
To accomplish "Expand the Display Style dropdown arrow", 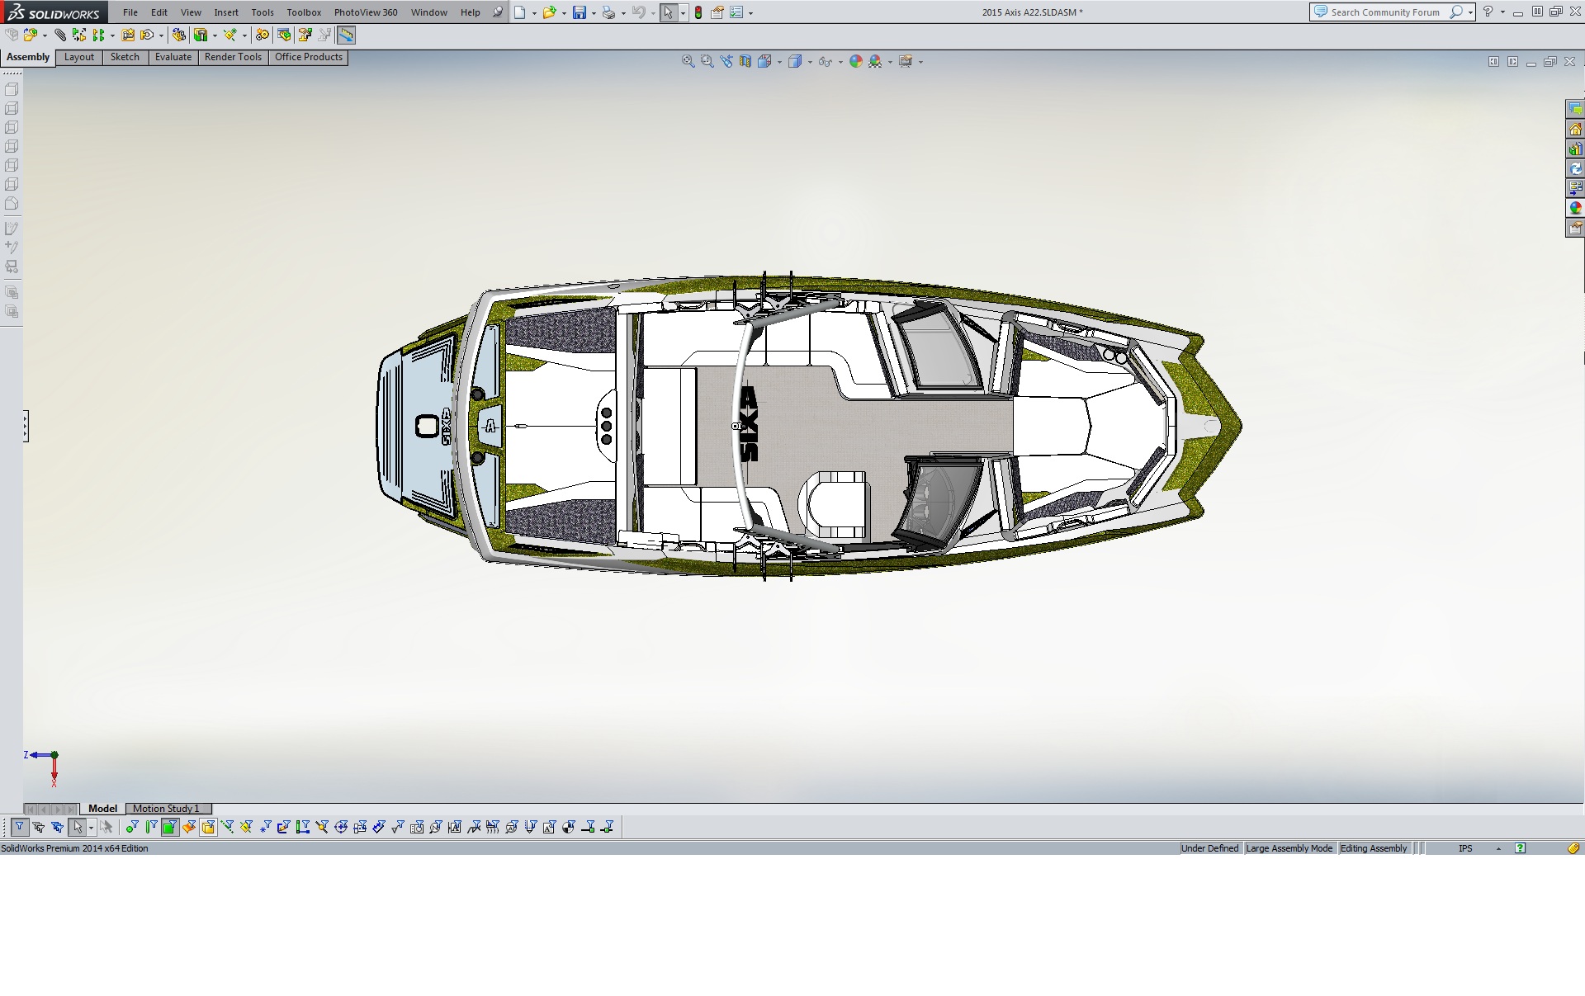I will coord(810,62).
